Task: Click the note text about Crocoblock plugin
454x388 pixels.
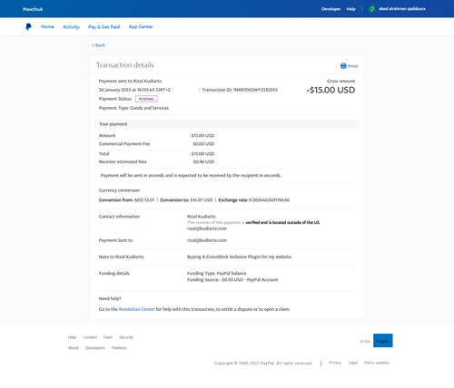Action: (x=240, y=257)
